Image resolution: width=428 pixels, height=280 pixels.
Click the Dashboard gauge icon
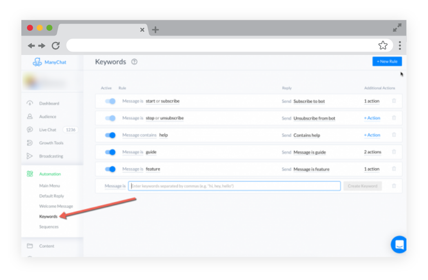click(x=30, y=103)
